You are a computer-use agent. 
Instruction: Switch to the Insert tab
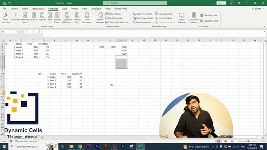coord(25,8)
